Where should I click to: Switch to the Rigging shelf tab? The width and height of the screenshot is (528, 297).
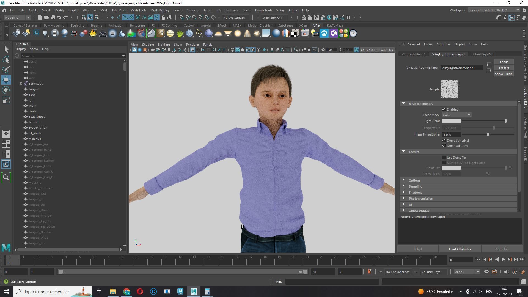click(x=97, y=26)
